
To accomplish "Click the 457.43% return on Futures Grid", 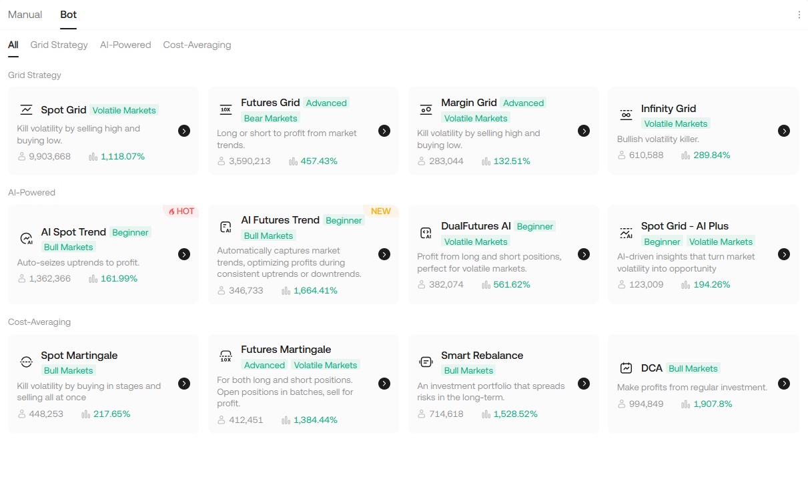I will coord(320,161).
